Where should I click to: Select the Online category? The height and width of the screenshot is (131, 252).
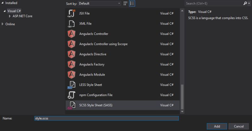(x=10, y=24)
